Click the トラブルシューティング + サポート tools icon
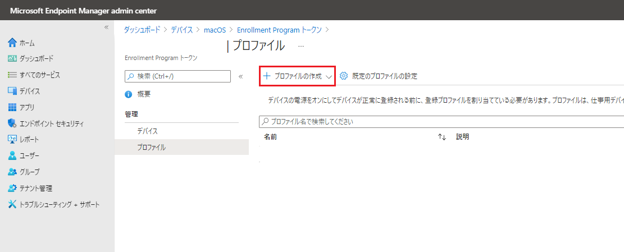624x252 pixels. tap(12, 205)
